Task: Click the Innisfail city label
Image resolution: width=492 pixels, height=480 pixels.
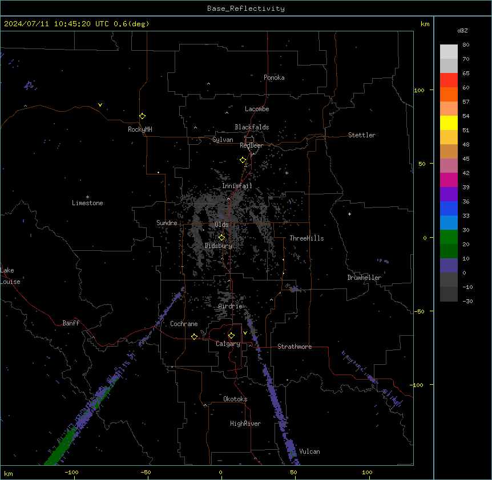Action: tap(237, 186)
